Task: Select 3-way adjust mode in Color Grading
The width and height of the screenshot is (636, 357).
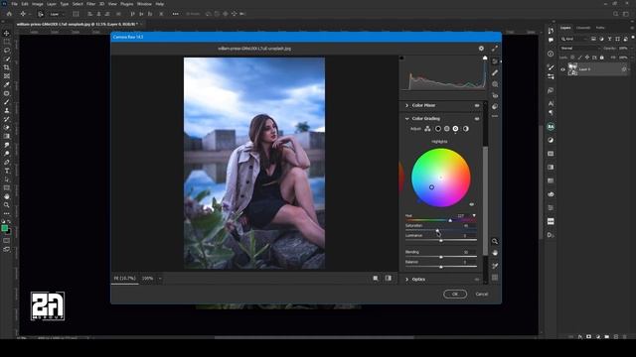Action: point(427,129)
